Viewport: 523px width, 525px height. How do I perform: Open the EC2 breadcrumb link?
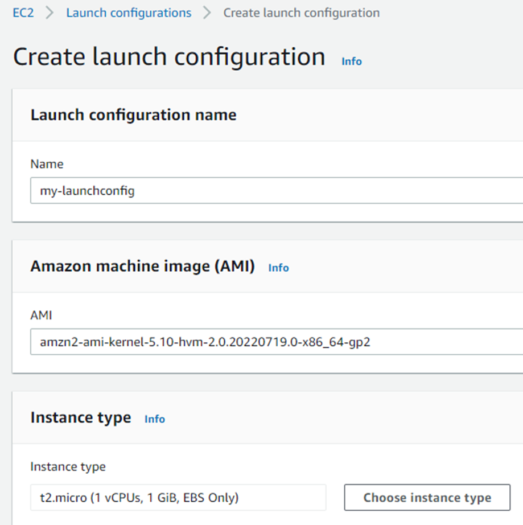(x=23, y=13)
